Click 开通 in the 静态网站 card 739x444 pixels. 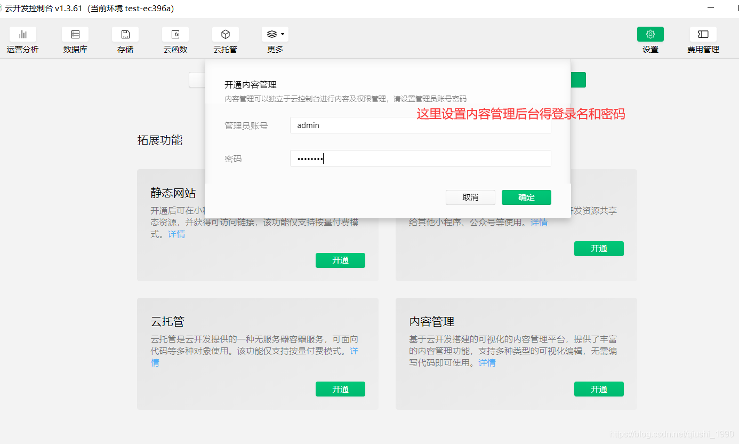point(340,260)
